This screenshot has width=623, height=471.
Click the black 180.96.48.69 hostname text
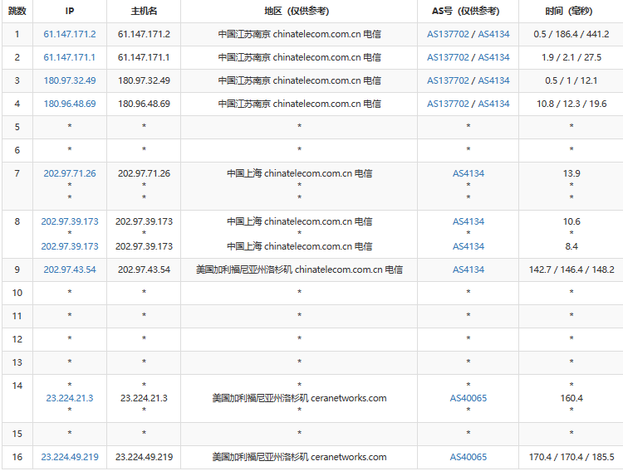[x=144, y=104]
